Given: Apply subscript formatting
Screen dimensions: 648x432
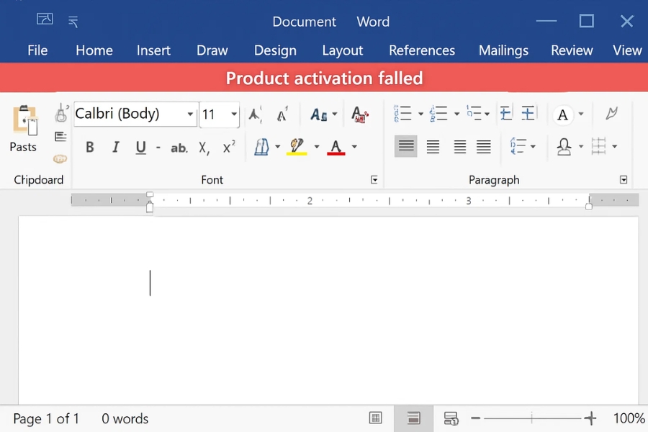Looking at the screenshot, I should tap(204, 148).
